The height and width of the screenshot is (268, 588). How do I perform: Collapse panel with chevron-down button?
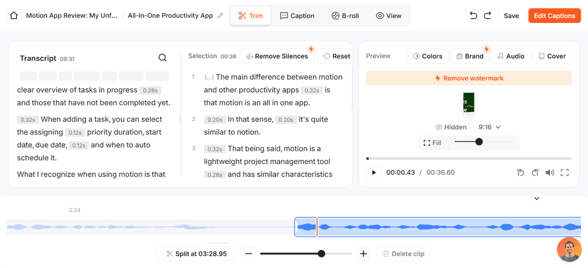pos(537,198)
